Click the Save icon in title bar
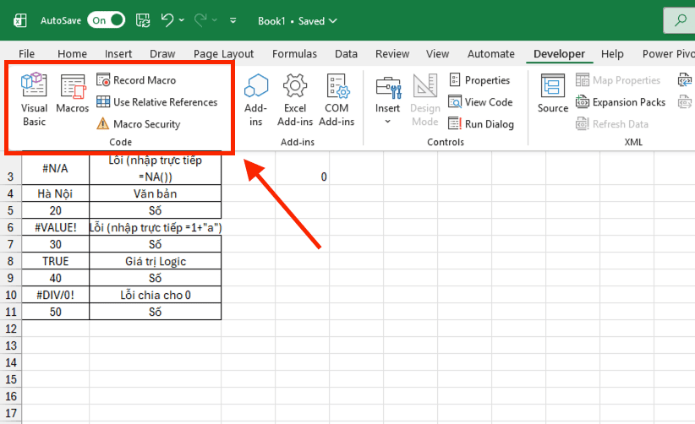The height and width of the screenshot is (424, 695). 143,20
